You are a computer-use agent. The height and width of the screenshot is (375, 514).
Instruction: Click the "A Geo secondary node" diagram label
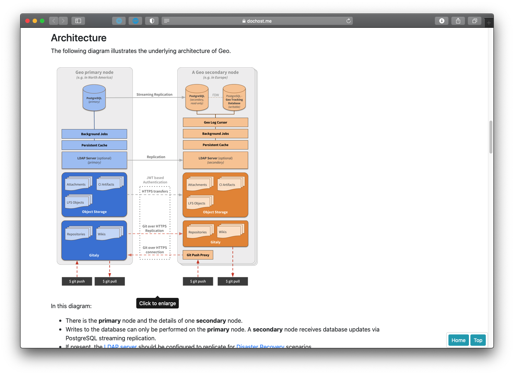[x=215, y=72]
